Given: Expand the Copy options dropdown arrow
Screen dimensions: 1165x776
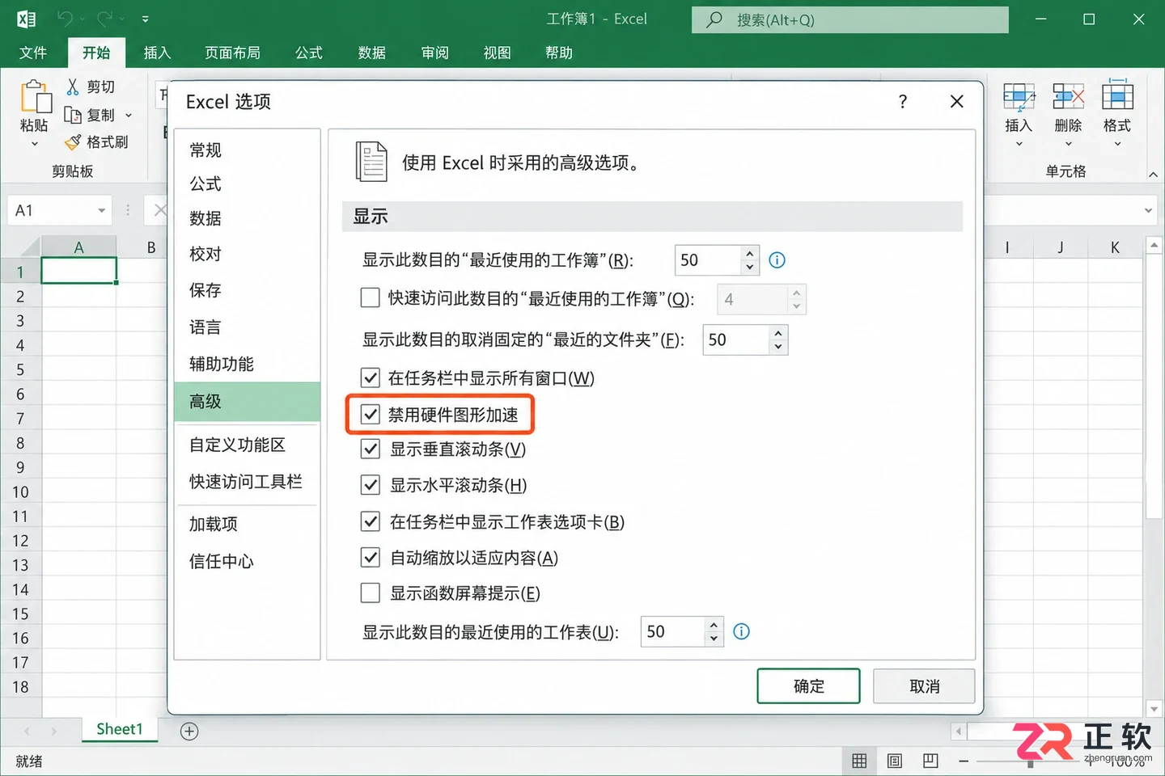Looking at the screenshot, I should (x=129, y=116).
